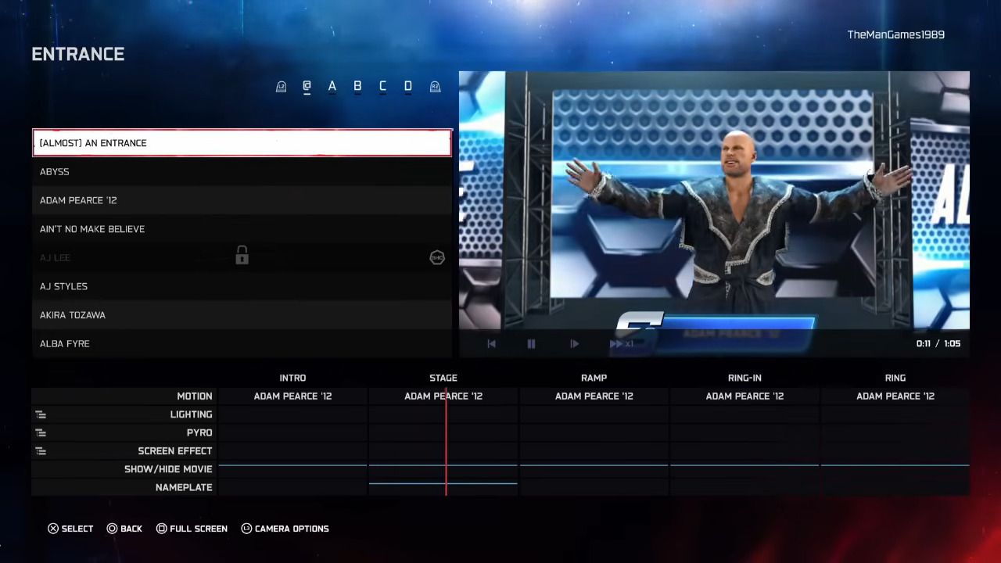Click the ENTRANCE screen title

pyautogui.click(x=78, y=54)
